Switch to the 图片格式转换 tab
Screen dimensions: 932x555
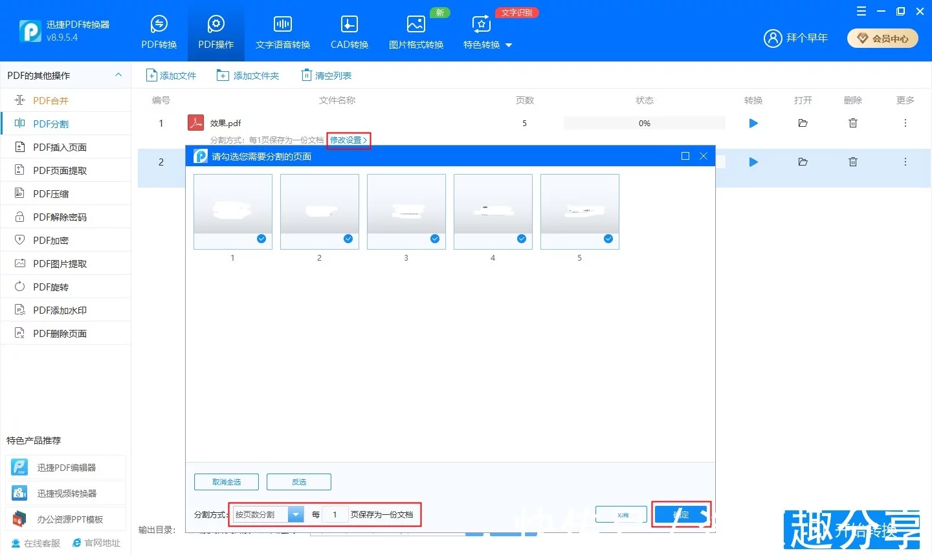click(x=416, y=32)
